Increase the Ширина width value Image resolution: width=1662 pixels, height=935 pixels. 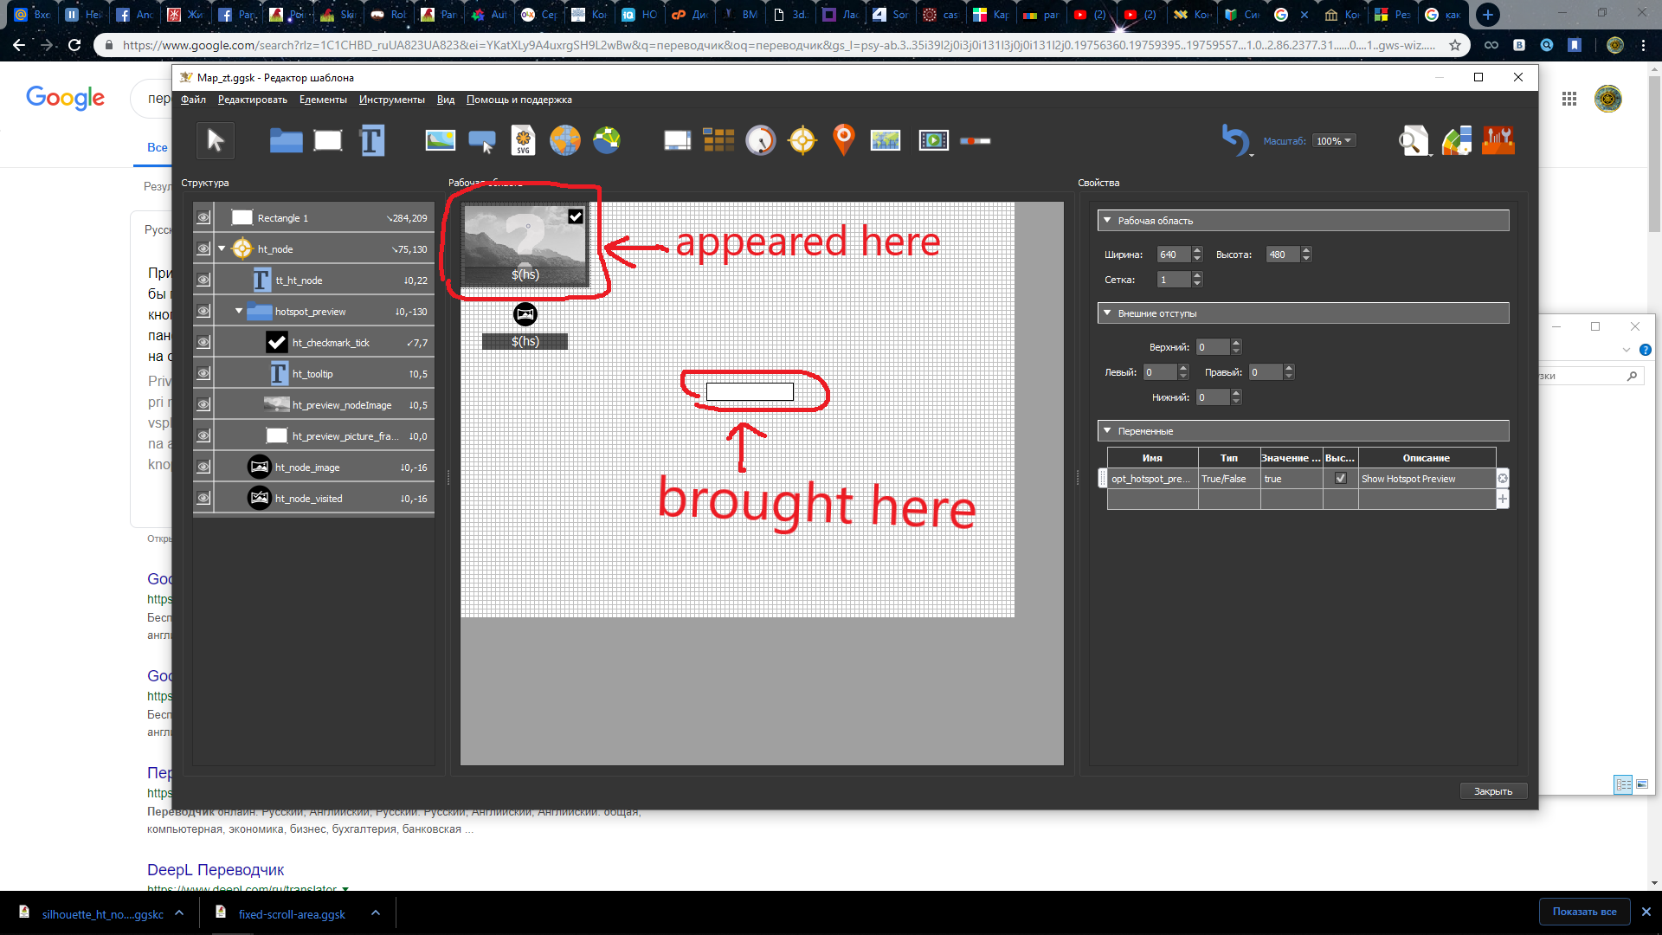point(1197,250)
